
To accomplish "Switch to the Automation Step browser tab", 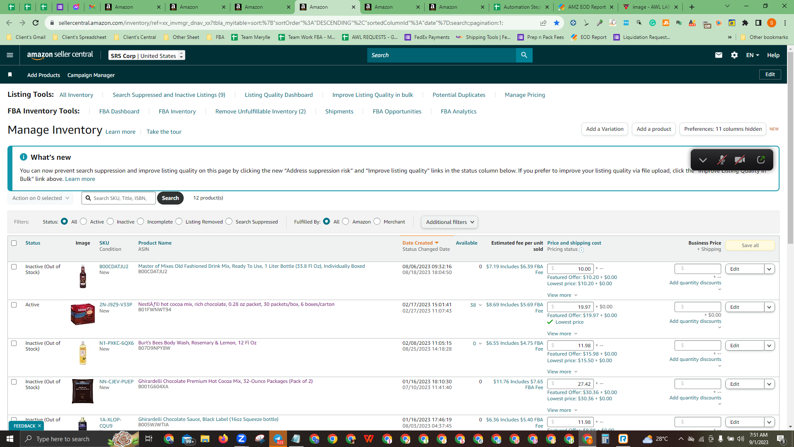I will (522, 7).
